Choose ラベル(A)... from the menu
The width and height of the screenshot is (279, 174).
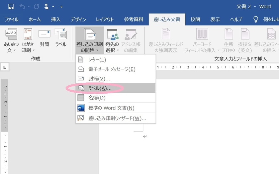coord(116,88)
